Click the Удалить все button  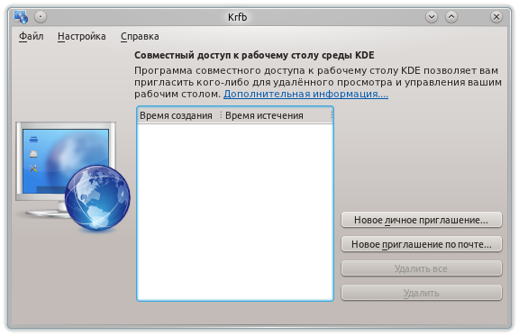(422, 268)
